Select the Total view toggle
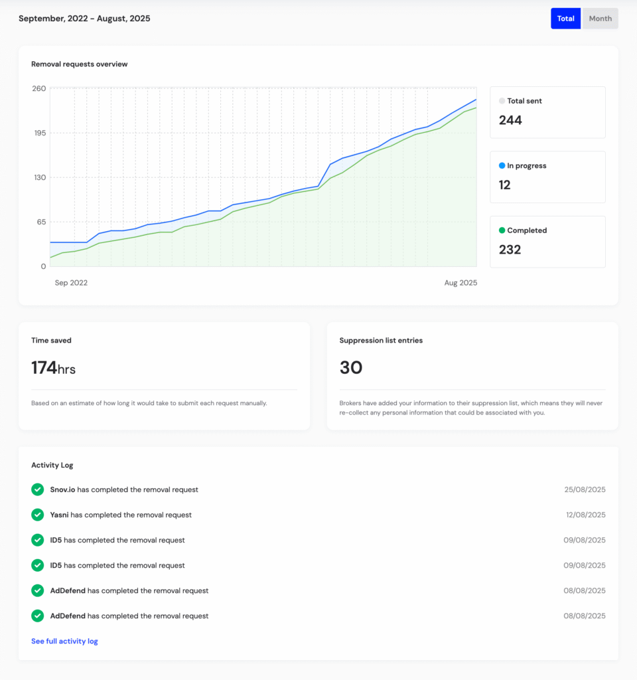Viewport: 637px width, 680px height. [565, 19]
